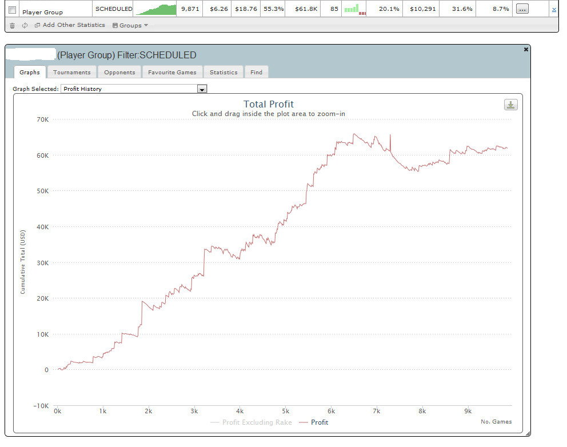Open the Opponents tab

(x=119, y=72)
